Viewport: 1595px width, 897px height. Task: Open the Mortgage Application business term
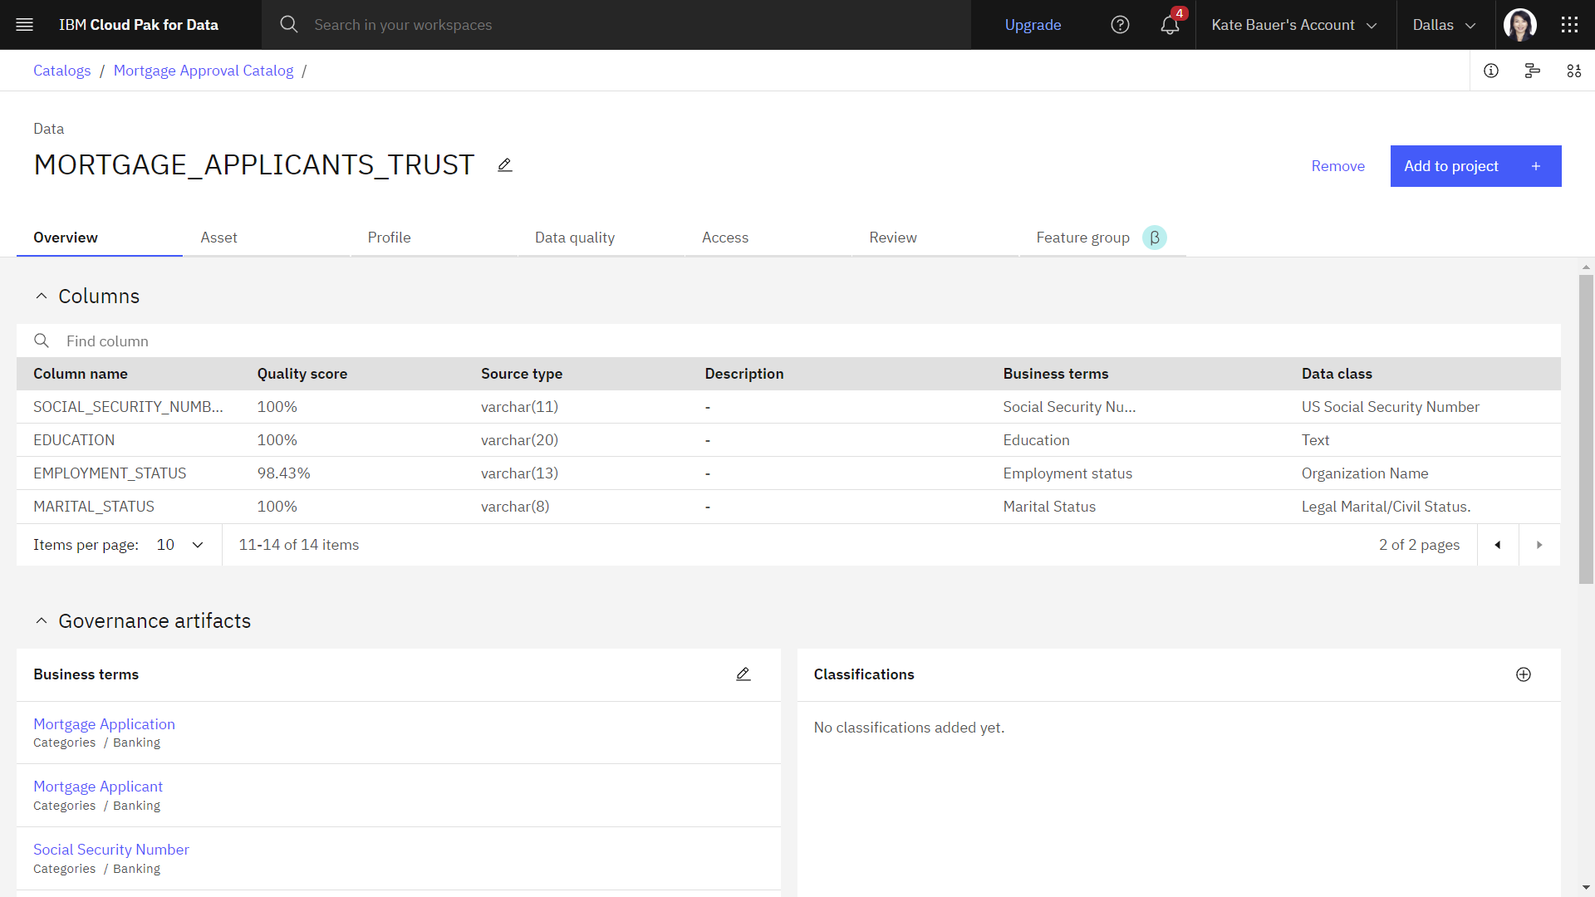click(x=104, y=724)
